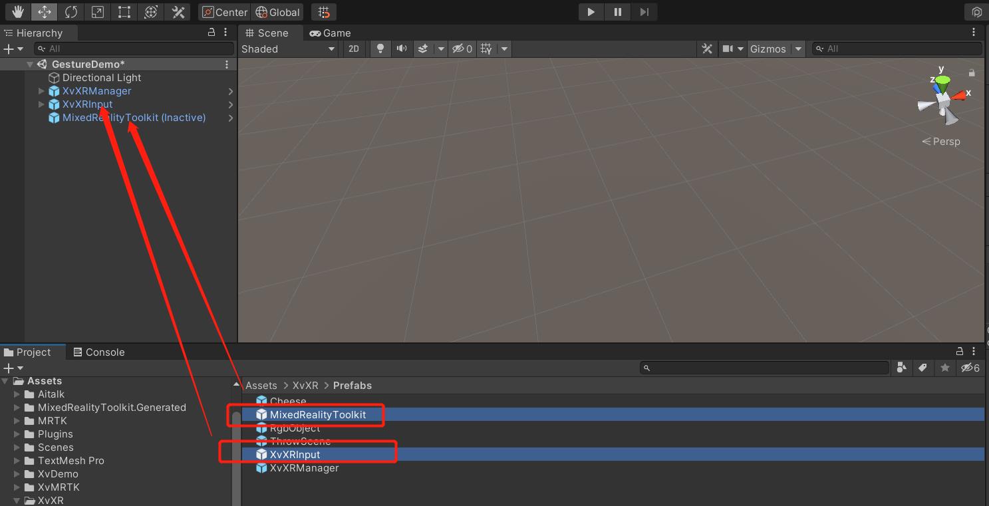Select the XvXRManager prefab in Project

(304, 468)
